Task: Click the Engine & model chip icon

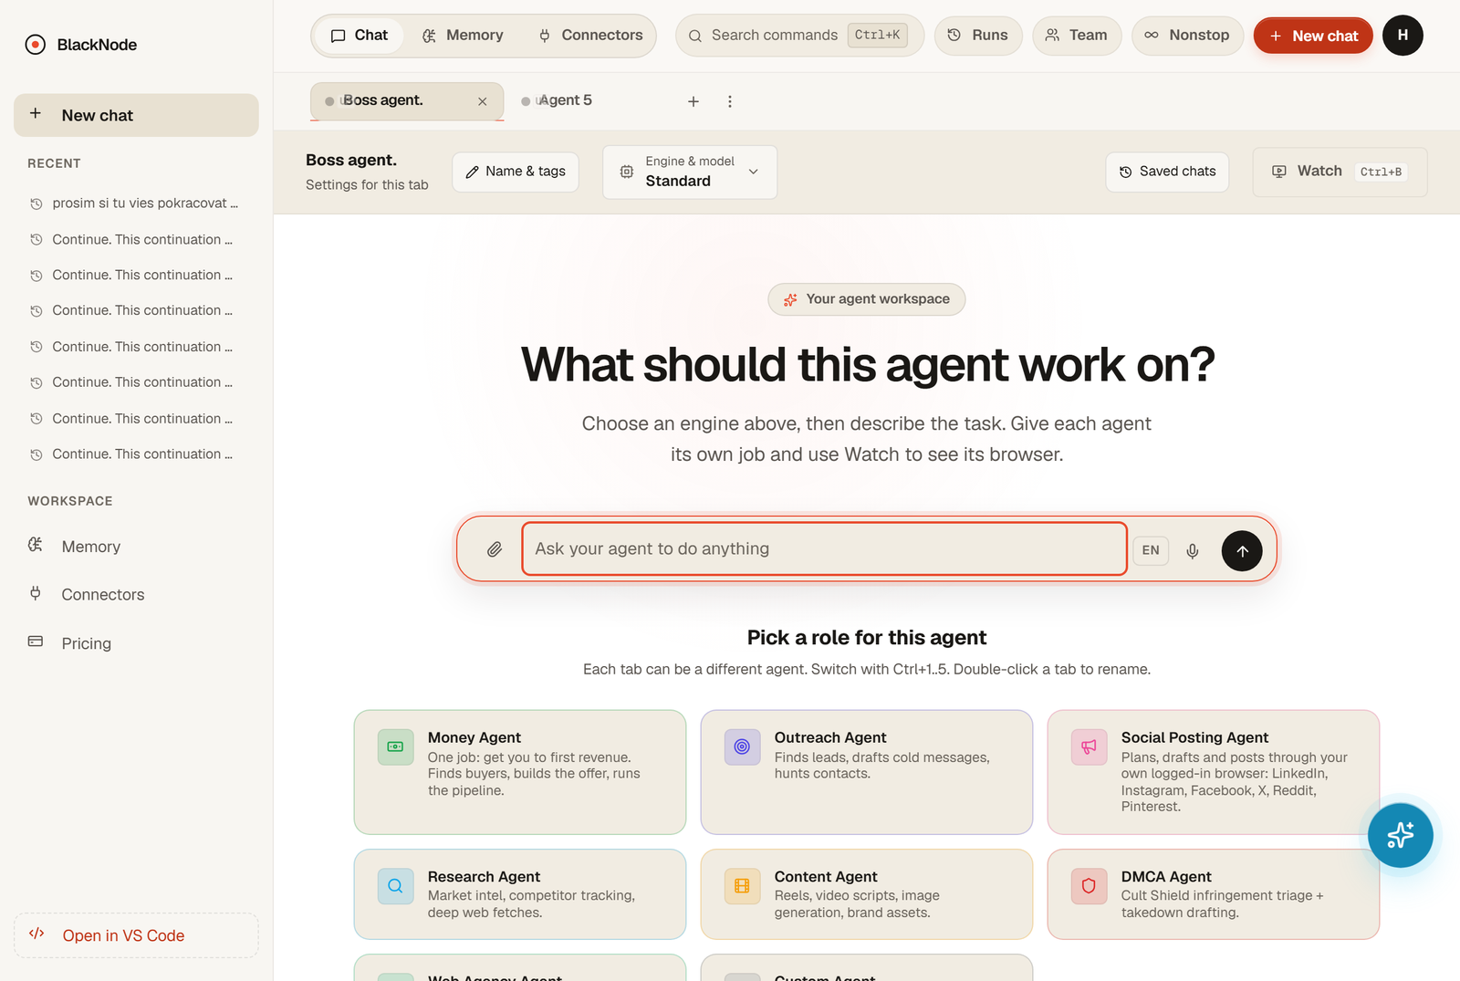Action: click(627, 172)
